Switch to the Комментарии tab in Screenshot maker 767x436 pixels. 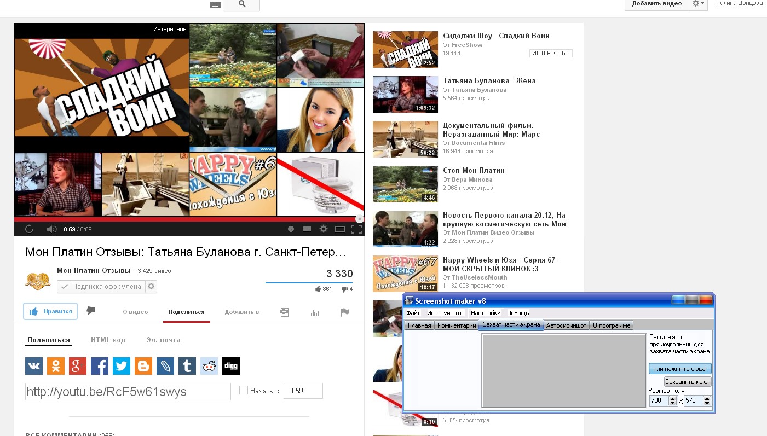coord(457,325)
